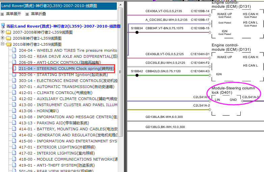
Task: Open 417-02 INTERIOR LIGHTING diagram
Action: coord(57,153)
